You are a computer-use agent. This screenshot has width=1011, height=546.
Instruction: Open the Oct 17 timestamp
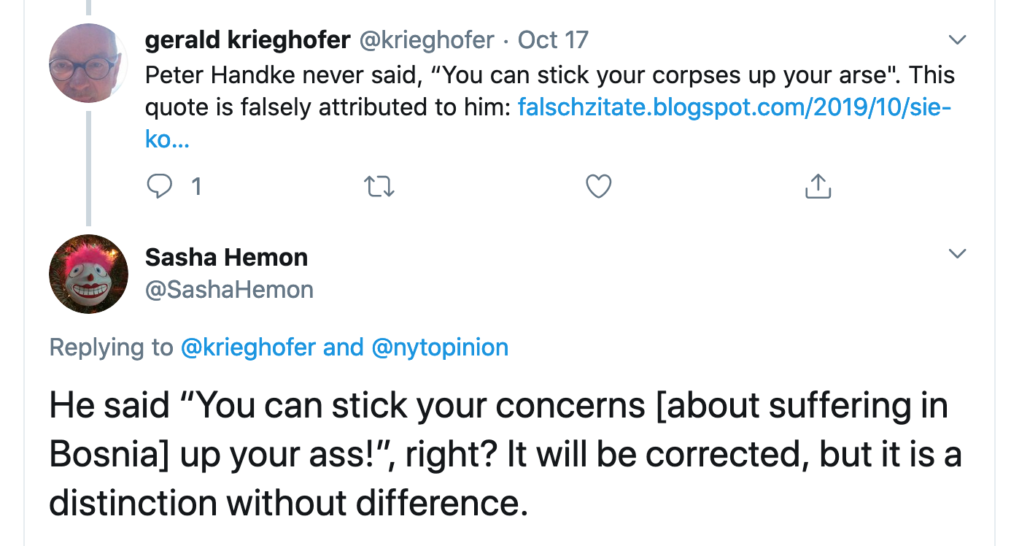(553, 39)
